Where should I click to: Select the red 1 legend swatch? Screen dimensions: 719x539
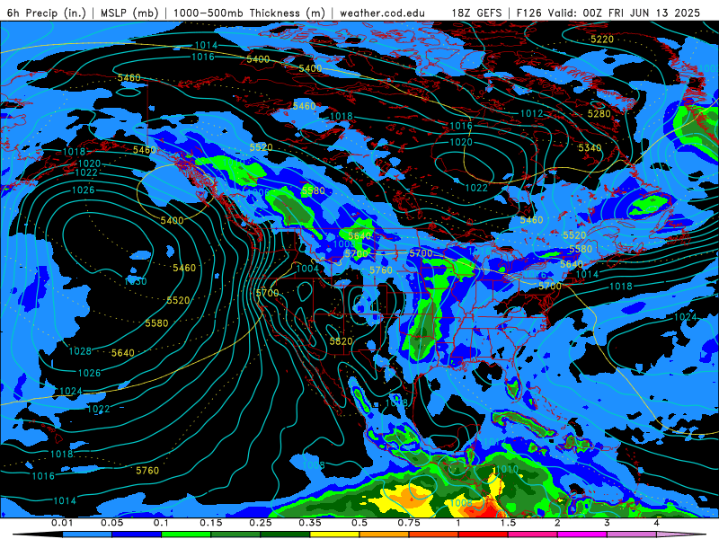coord(484,535)
